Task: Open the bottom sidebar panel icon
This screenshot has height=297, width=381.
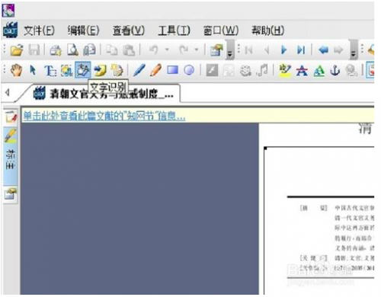Action: click(11, 194)
